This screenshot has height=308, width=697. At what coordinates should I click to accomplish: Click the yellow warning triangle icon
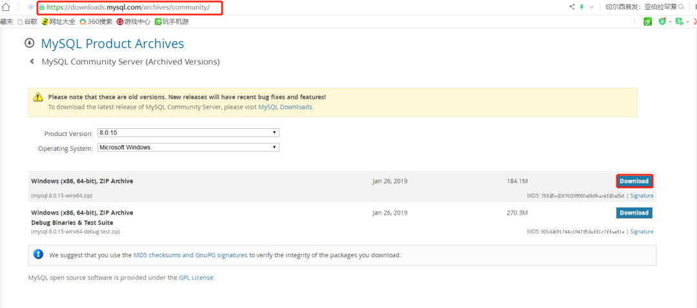click(x=39, y=97)
